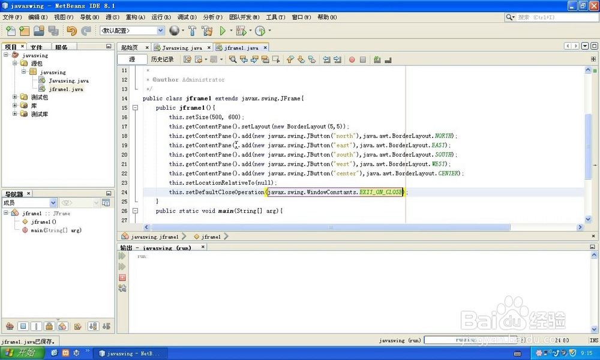Viewport: 600px width, 360px height.
Task: Click javaswing.jframe1 in breadcrumb bar
Action: 155,237
